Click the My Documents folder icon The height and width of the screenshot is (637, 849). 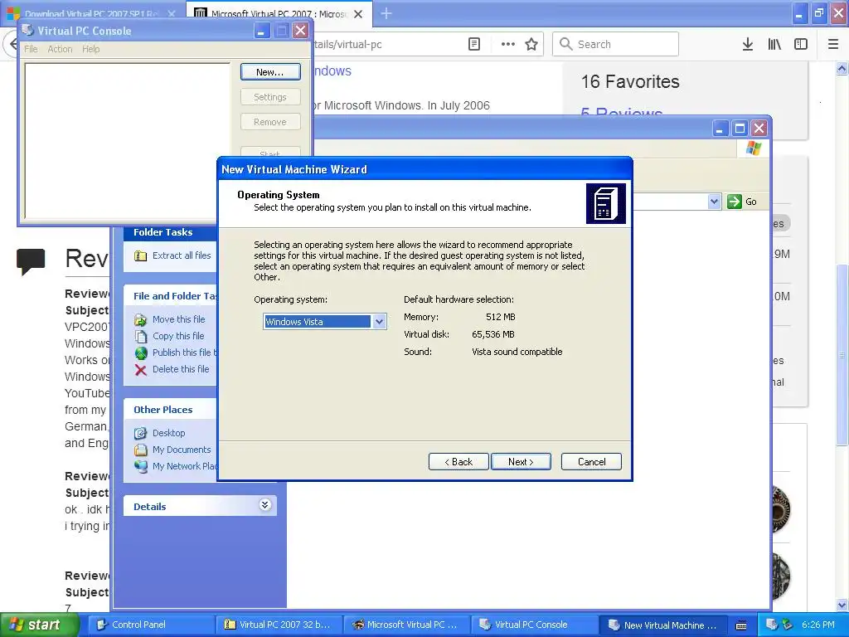(141, 450)
